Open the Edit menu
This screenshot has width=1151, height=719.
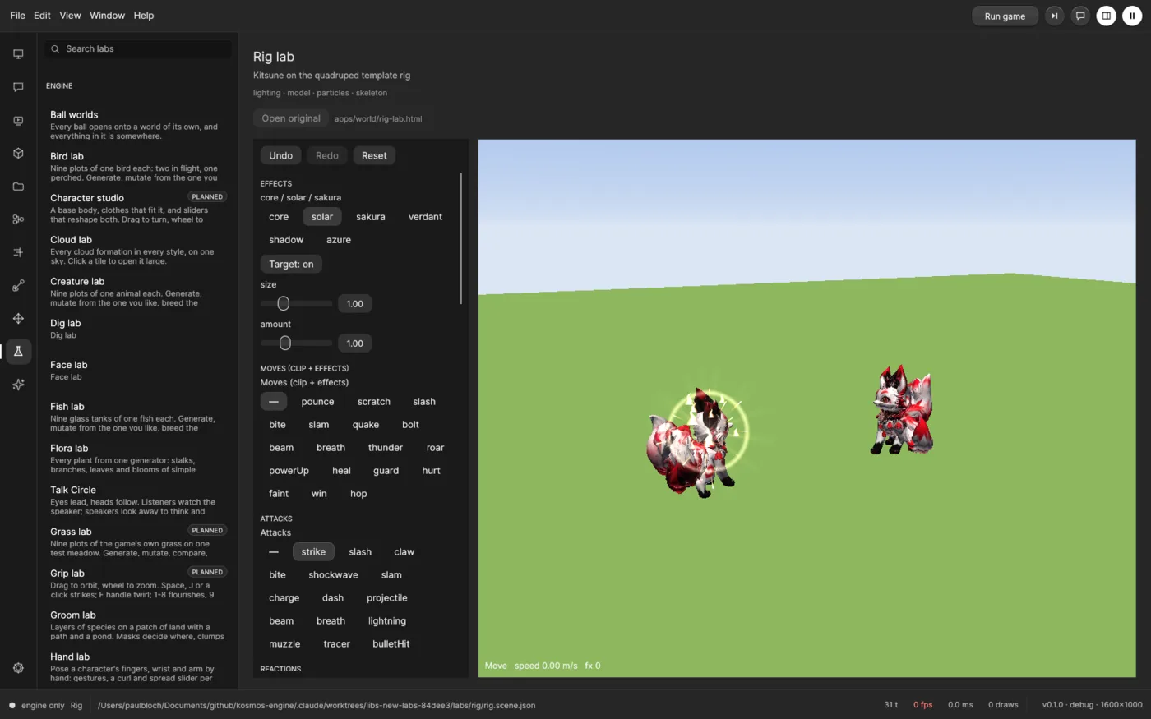42,16
